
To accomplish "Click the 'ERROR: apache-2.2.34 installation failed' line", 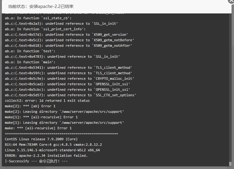I will [x=46, y=156].
